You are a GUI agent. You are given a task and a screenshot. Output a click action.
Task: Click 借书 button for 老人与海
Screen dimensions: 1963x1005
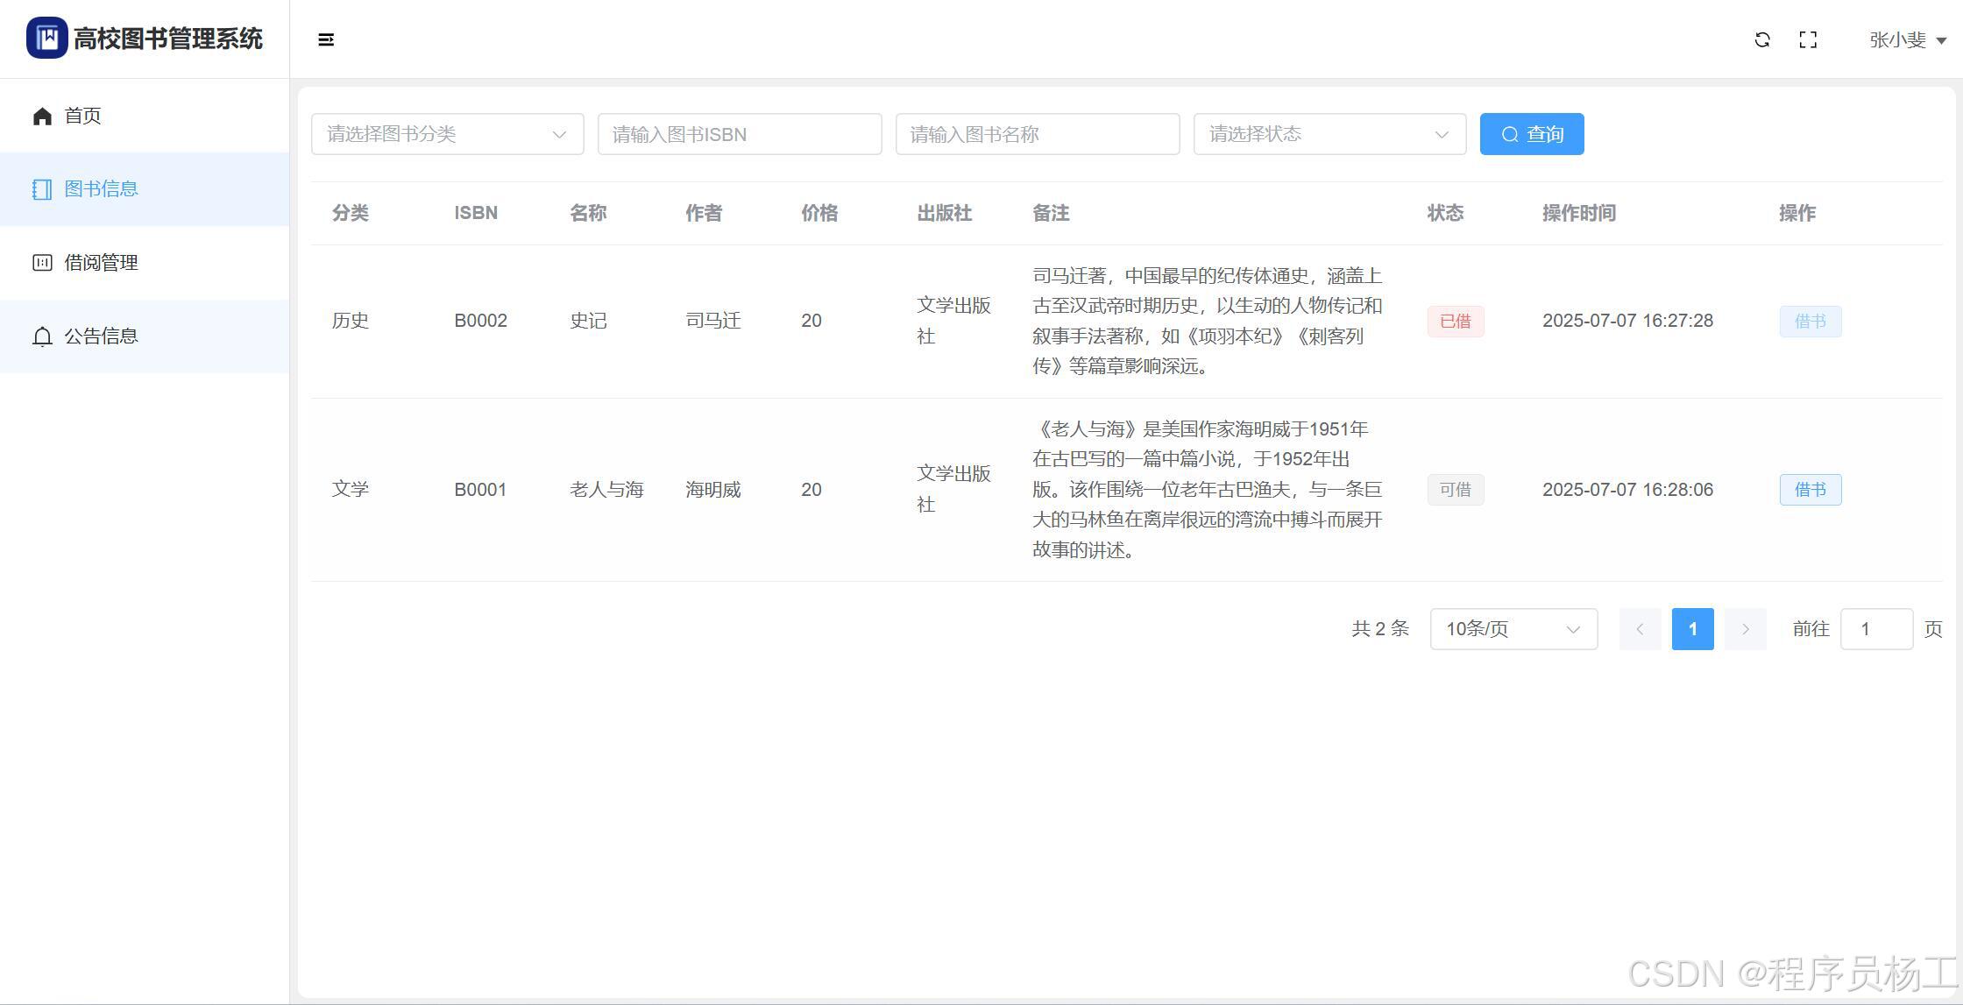pyautogui.click(x=1810, y=490)
